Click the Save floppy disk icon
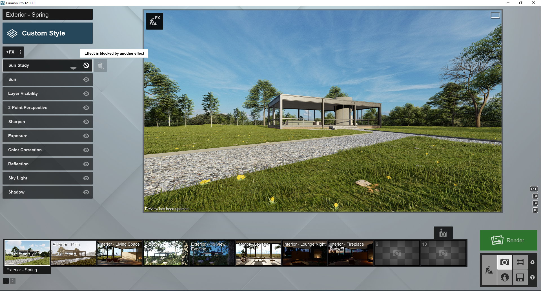This screenshot has width=541, height=291. [x=520, y=277]
